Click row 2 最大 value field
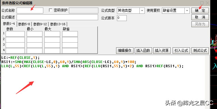 pyautogui.click(x=52, y=40)
